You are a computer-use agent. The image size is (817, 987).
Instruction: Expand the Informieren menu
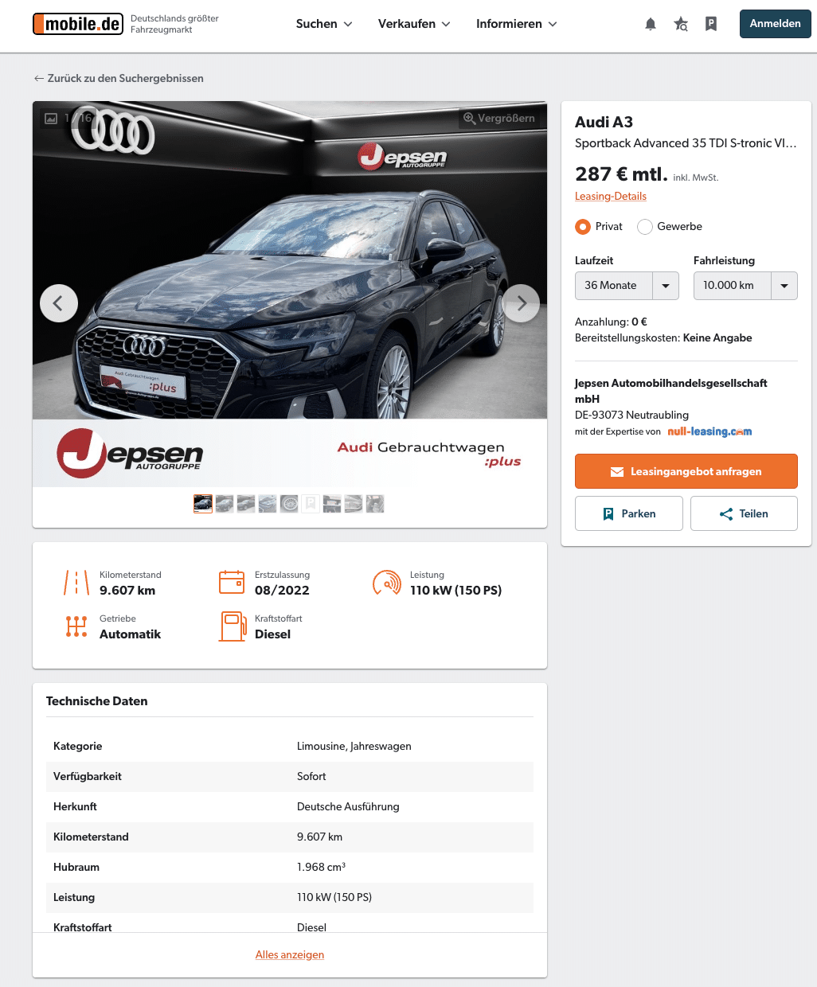[517, 24]
